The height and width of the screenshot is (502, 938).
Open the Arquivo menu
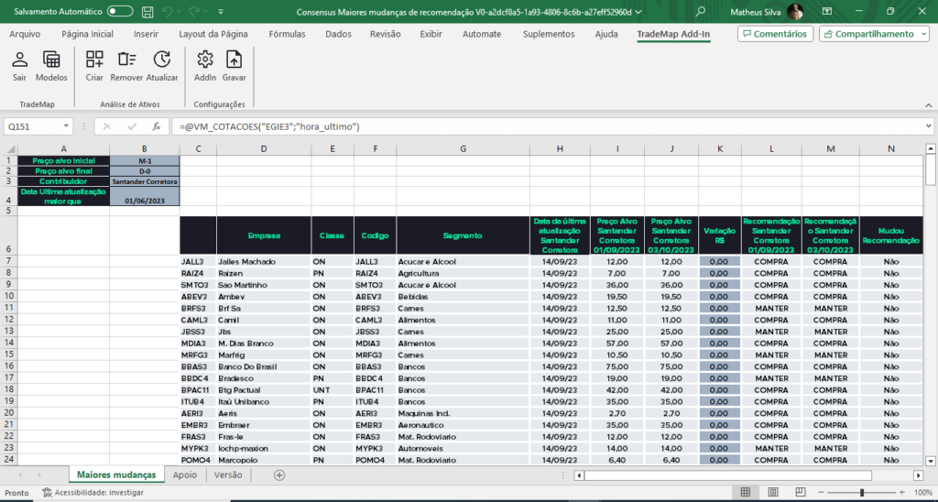click(25, 34)
